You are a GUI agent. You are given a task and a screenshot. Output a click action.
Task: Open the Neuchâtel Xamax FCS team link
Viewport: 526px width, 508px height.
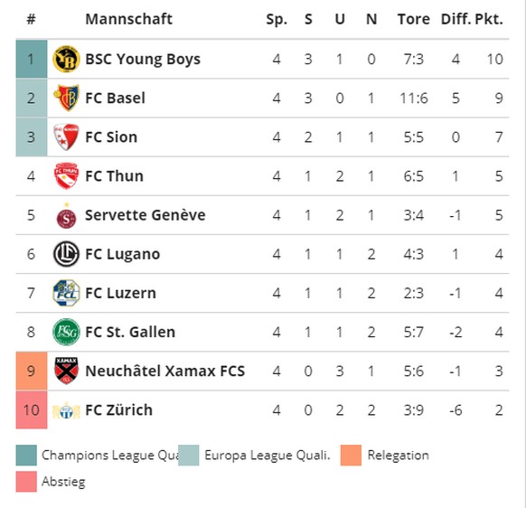[x=165, y=372]
